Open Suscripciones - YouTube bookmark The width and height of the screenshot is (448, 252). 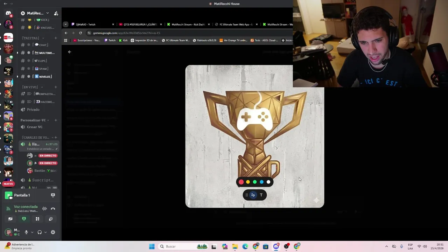86,40
